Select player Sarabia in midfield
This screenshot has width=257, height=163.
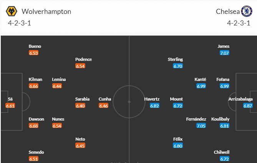pyautogui.click(x=82, y=99)
